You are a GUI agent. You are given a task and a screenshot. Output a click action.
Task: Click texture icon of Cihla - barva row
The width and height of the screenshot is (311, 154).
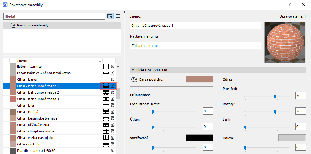[x=112, y=79]
